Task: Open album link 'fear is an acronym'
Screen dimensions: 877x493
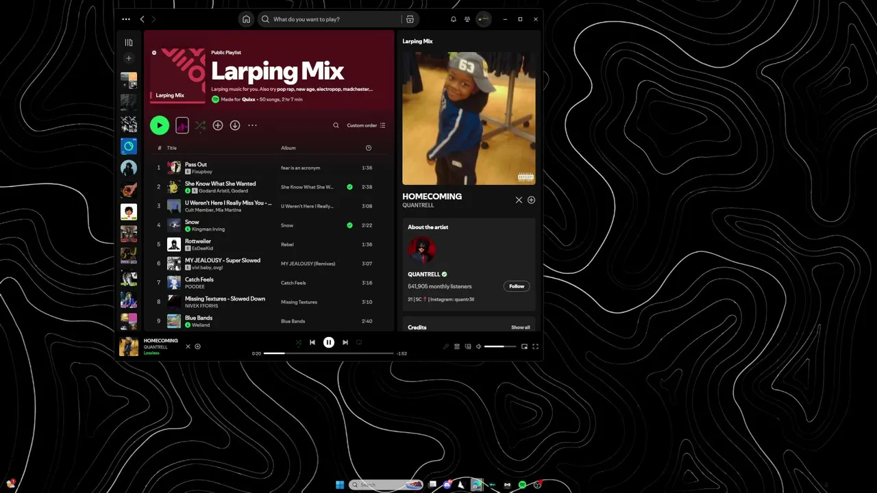Action: click(300, 168)
